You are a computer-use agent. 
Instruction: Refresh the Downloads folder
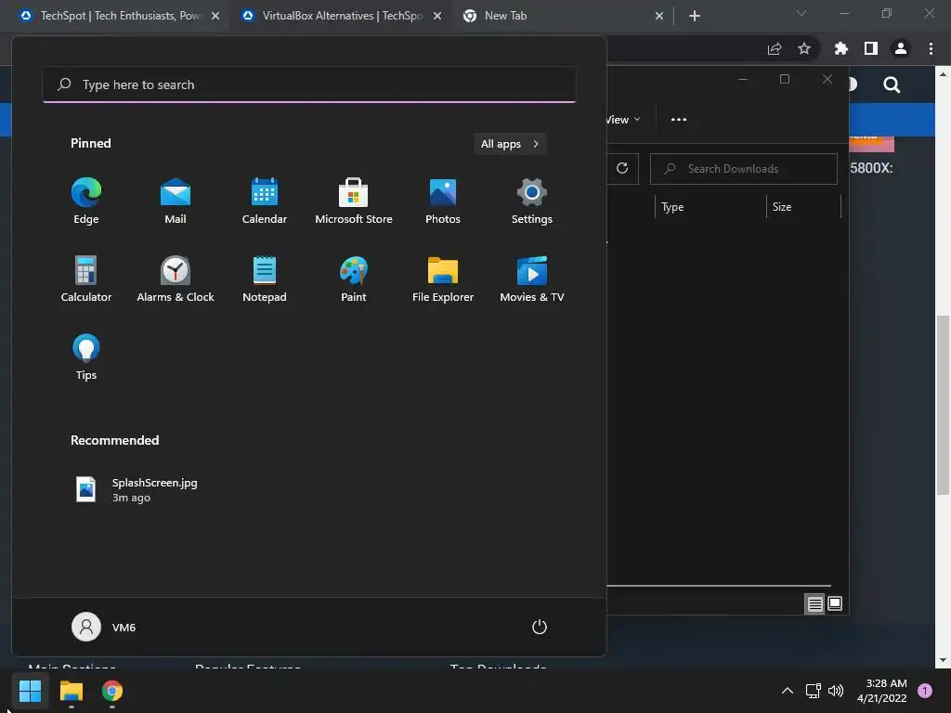pos(622,168)
